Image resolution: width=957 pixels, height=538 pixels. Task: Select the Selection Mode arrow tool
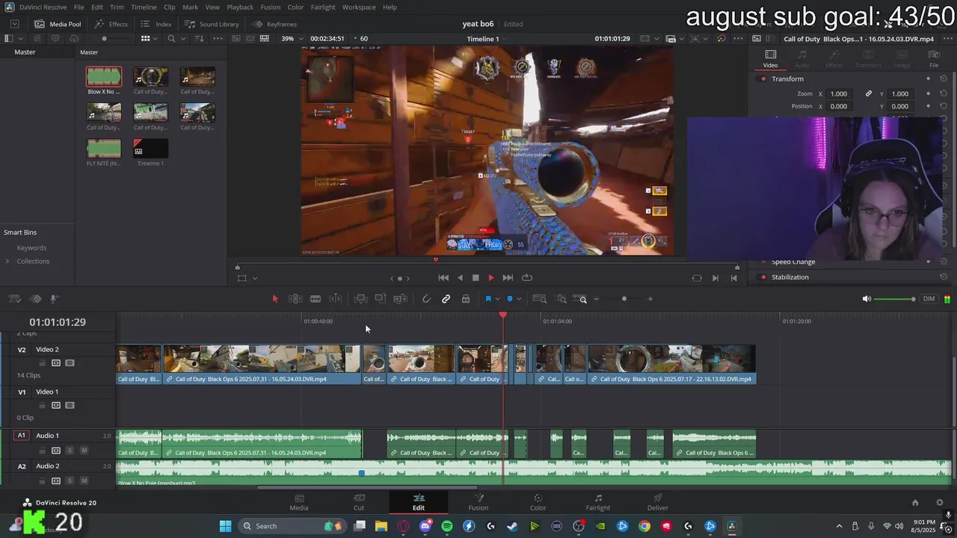point(274,299)
